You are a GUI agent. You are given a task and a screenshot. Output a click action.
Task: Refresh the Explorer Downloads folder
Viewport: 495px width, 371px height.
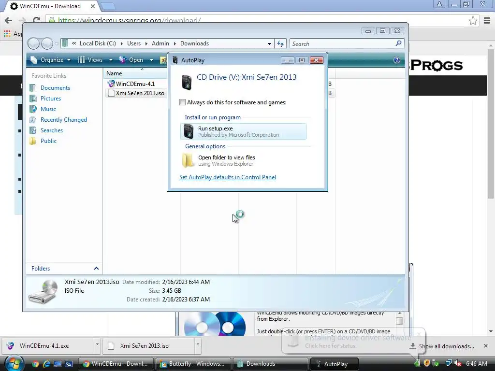pos(280,43)
